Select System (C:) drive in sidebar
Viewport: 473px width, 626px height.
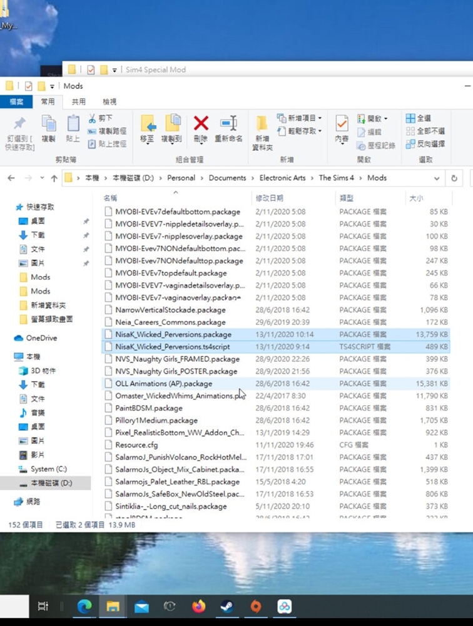coord(49,469)
